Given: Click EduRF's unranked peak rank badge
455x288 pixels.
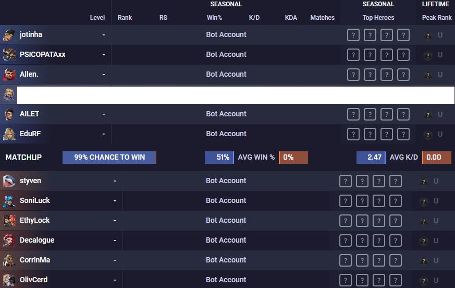Looking at the screenshot, I should (x=428, y=135).
